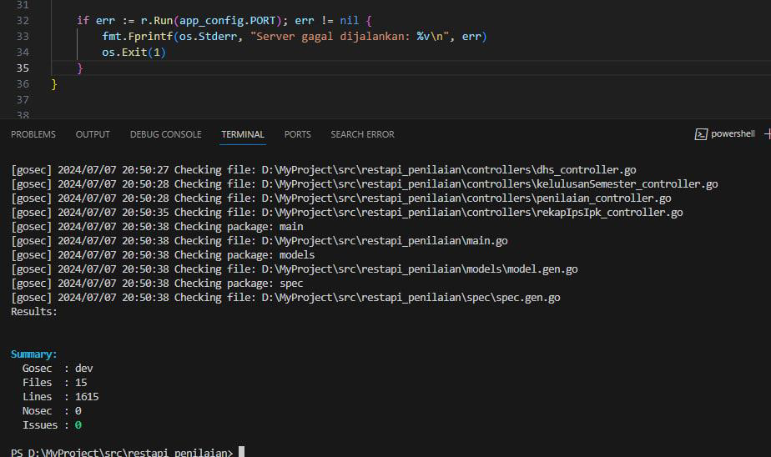Select the DEBUG CONSOLE tab
This screenshot has width=771, height=457.
(x=165, y=134)
